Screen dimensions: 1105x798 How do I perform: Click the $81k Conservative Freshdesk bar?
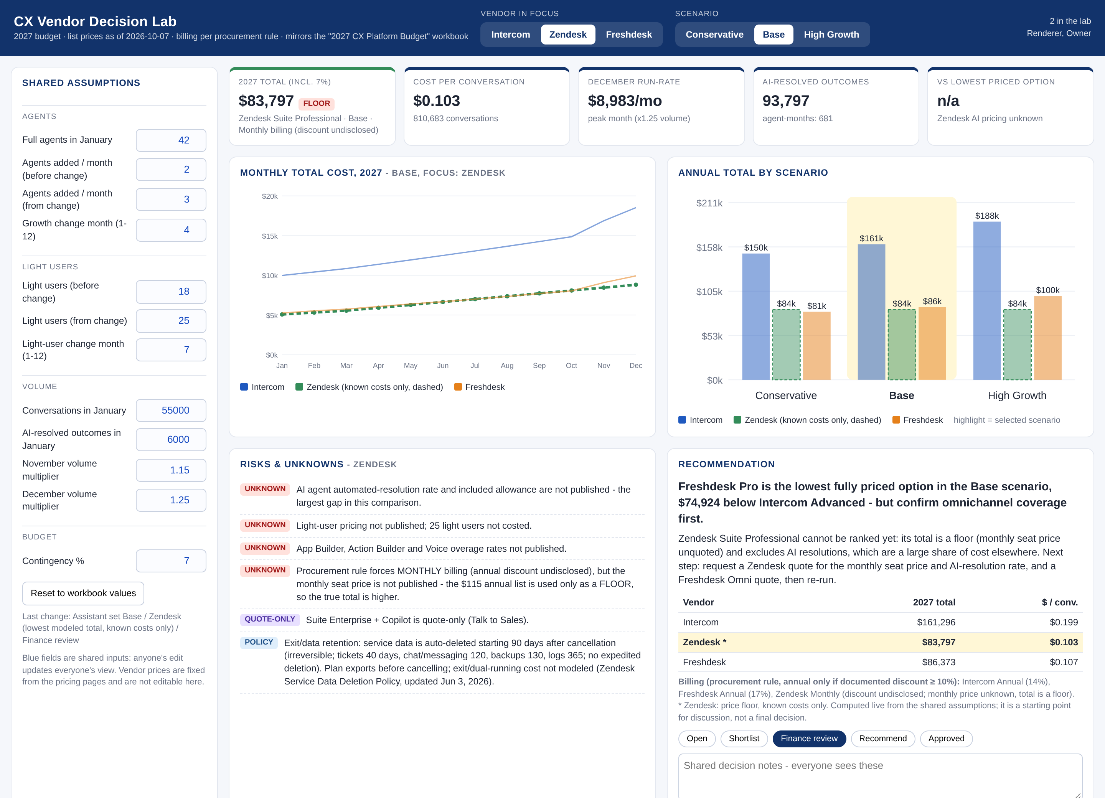(816, 346)
